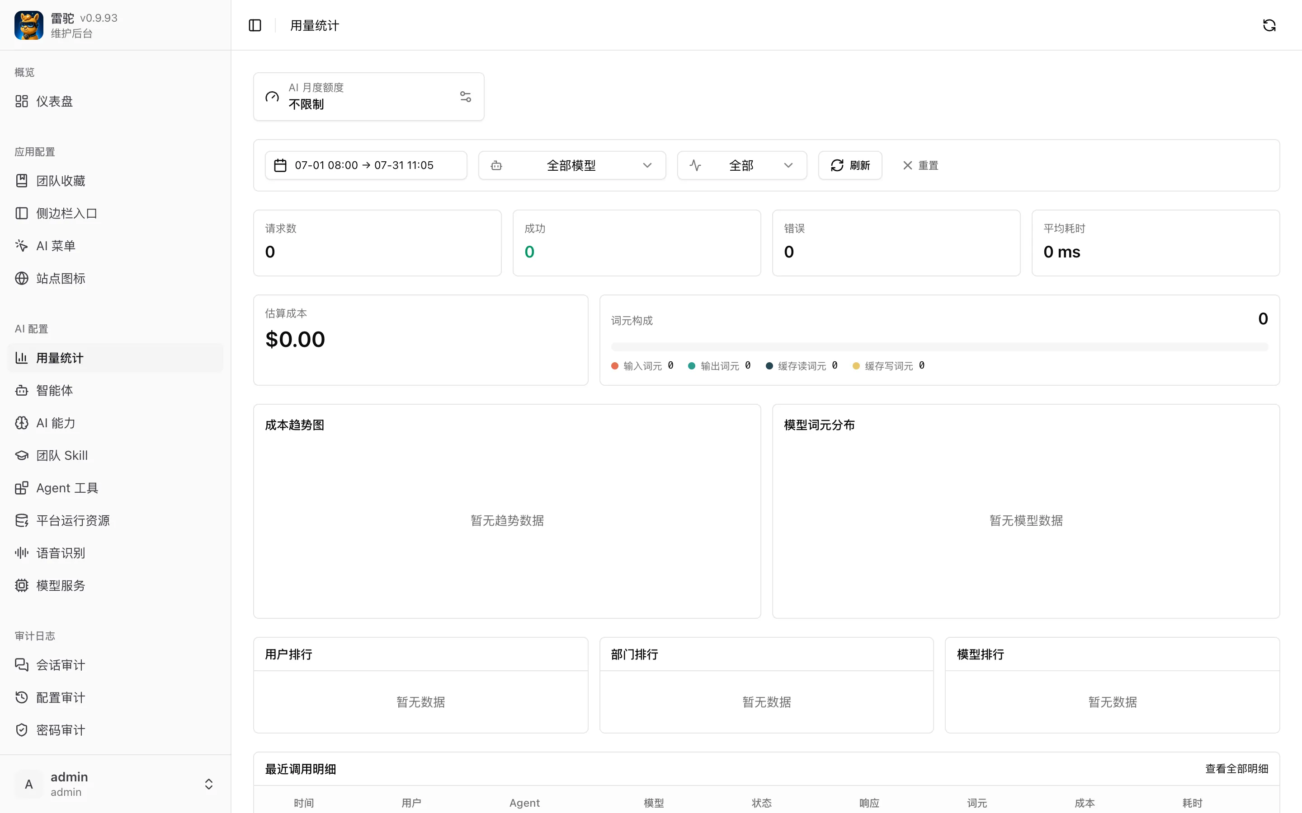Image resolution: width=1302 pixels, height=813 pixels.
Task: Click the activity pulse icon in 全部 selector
Action: point(695,165)
